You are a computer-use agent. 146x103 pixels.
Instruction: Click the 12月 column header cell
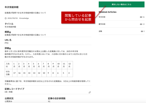coord(70,65)
